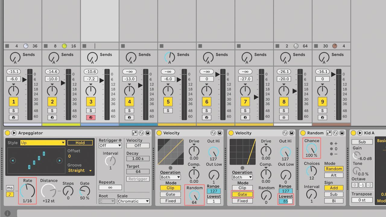Click the Repeats value field in the Arpeggiator
Viewport: 386px width, 217px height.
point(110,187)
